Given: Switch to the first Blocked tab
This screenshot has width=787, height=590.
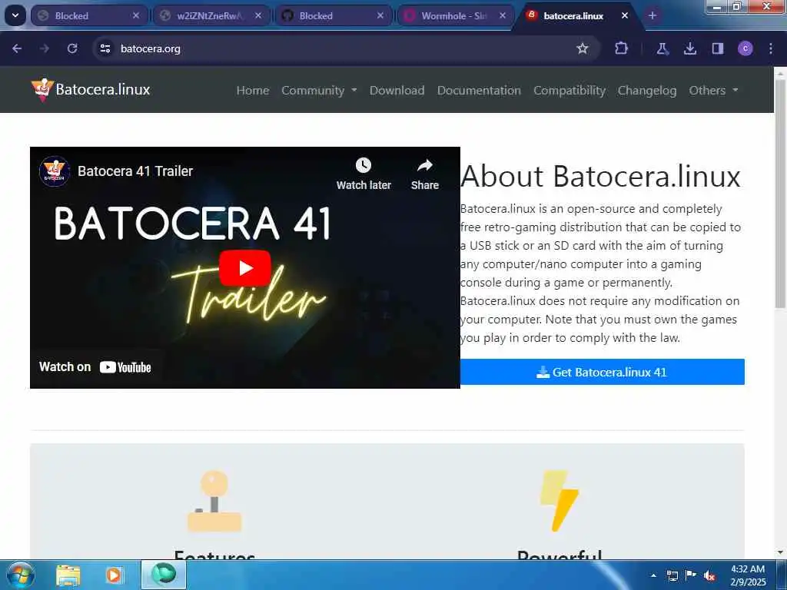Looking at the screenshot, I should [89, 15].
